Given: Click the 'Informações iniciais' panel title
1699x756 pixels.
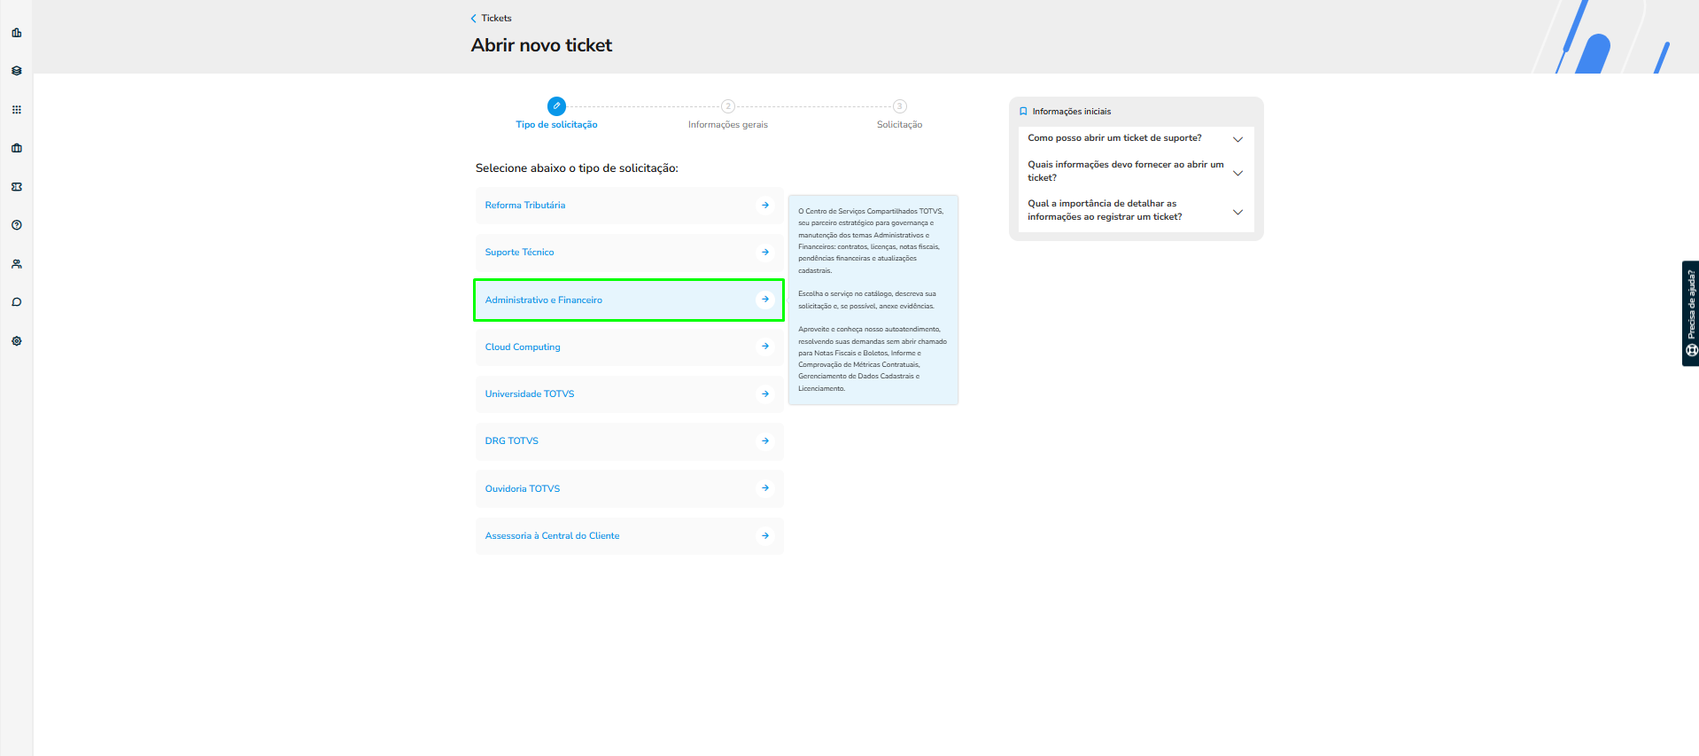Looking at the screenshot, I should [x=1072, y=112].
